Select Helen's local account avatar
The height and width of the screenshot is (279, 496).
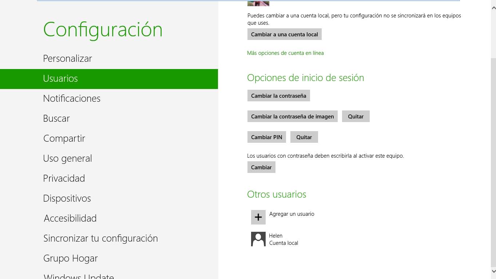coord(258,239)
